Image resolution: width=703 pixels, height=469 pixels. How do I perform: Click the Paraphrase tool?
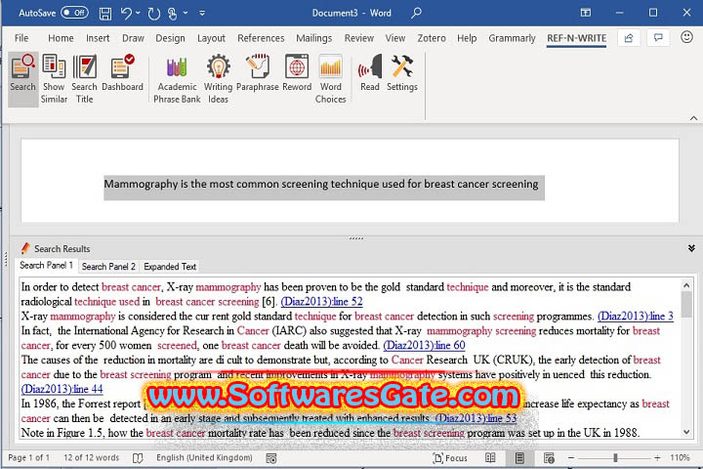click(x=258, y=74)
